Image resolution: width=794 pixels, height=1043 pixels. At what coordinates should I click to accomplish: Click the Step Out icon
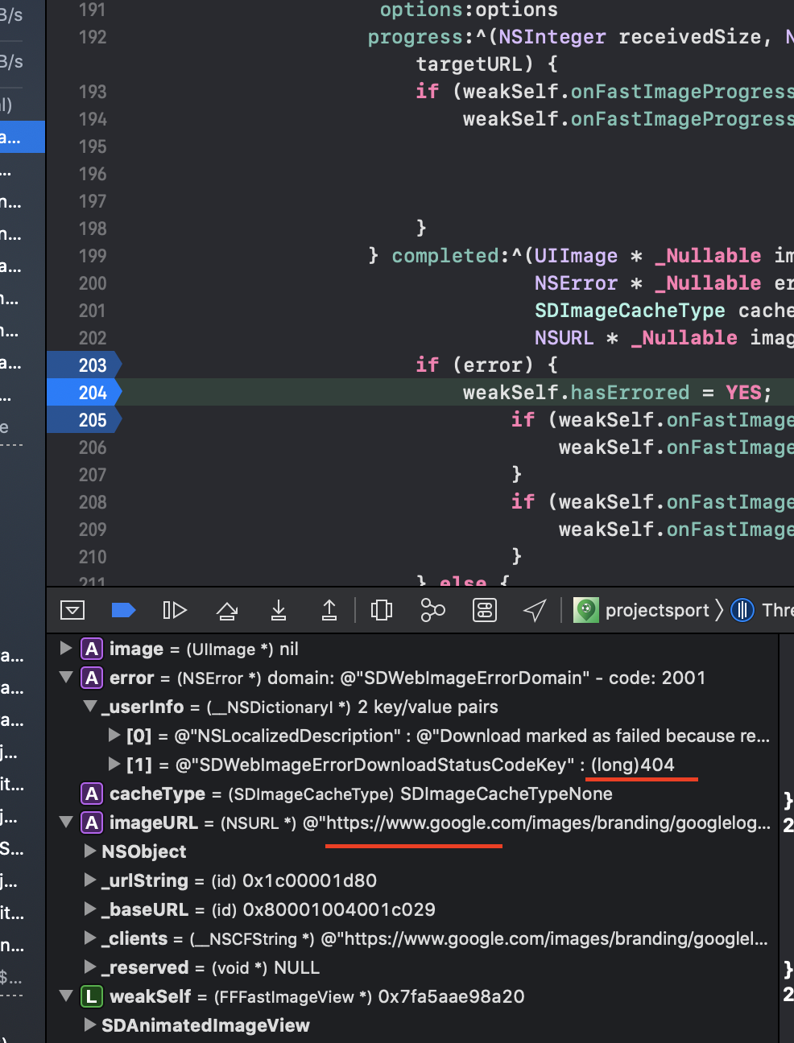pos(329,610)
